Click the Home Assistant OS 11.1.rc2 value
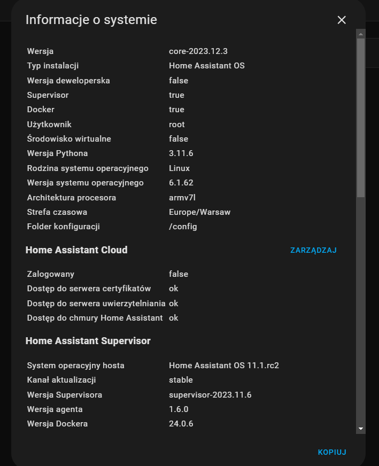Viewport: 379px width, 466px height. [224, 365]
